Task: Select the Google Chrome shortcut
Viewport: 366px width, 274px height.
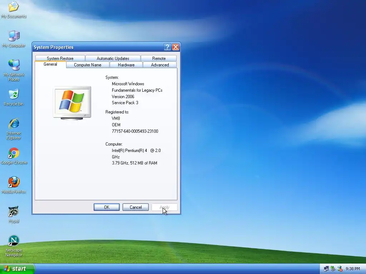Action: [14, 156]
